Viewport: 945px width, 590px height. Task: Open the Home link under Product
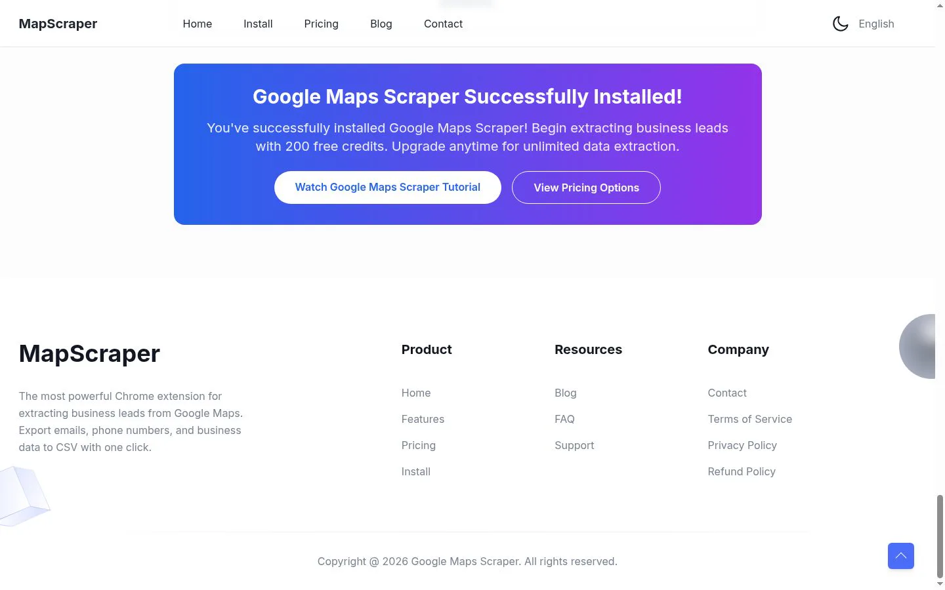point(416,393)
